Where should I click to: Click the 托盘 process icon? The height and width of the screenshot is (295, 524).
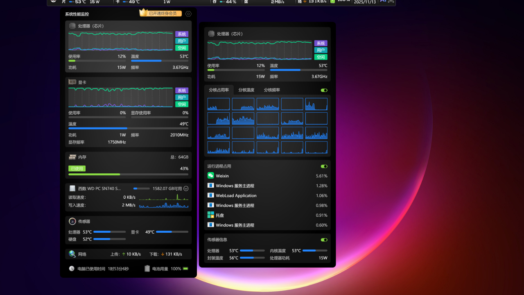tap(211, 215)
